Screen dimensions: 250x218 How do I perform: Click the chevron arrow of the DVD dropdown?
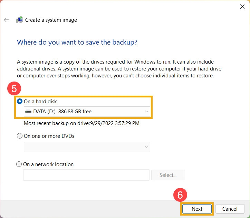(x=146, y=147)
